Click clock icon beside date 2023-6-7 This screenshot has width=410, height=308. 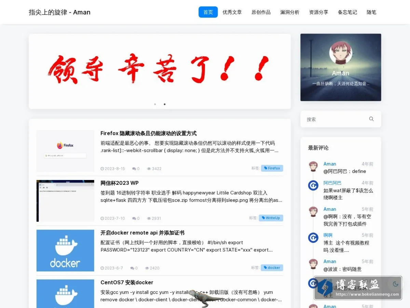point(102,268)
